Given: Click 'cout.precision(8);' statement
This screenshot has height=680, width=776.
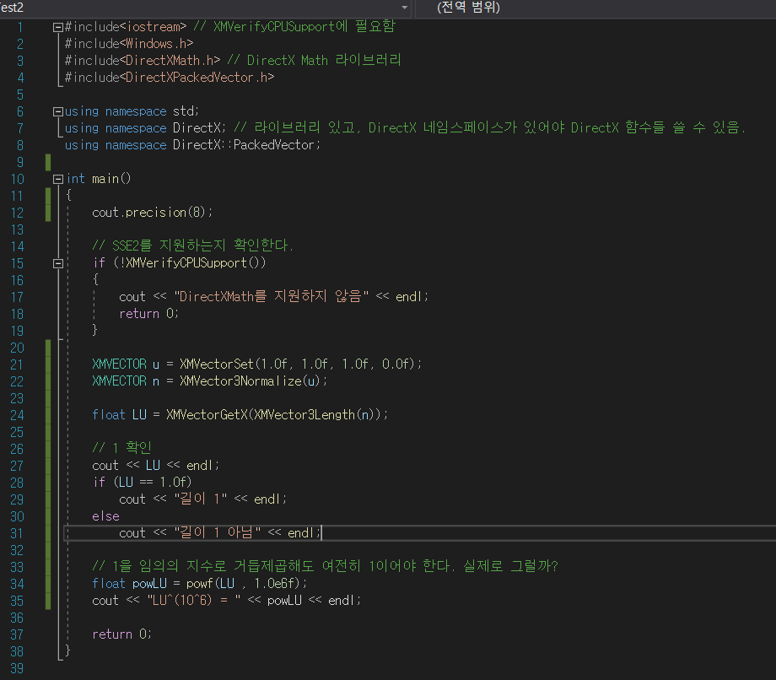Looking at the screenshot, I should click(153, 213).
